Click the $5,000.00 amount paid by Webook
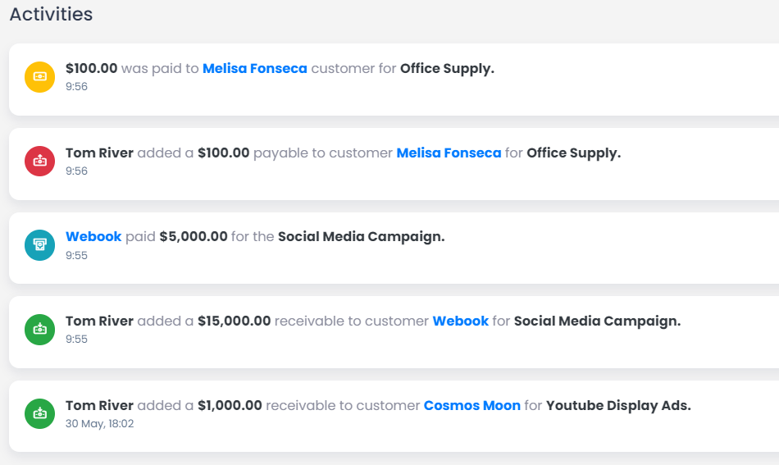This screenshot has width=779, height=465. 194,236
